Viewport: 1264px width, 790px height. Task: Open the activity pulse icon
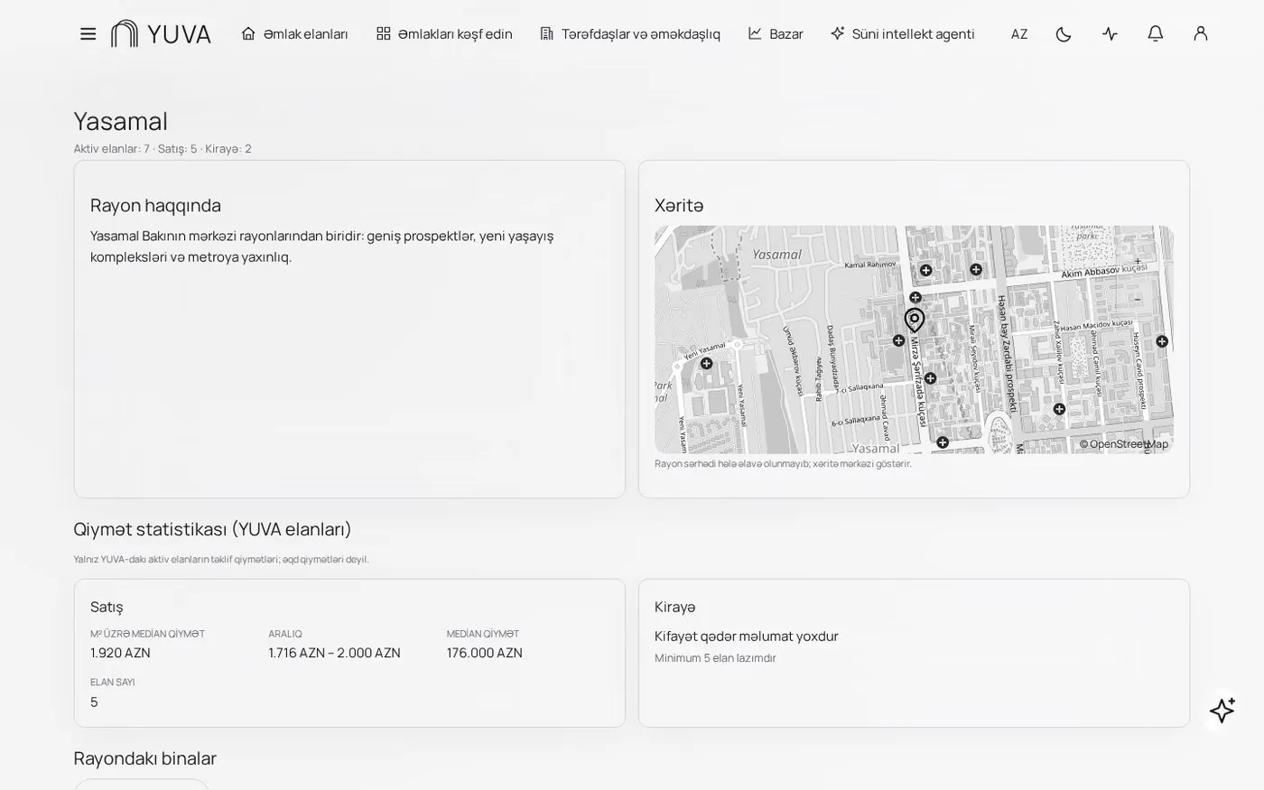(1110, 33)
